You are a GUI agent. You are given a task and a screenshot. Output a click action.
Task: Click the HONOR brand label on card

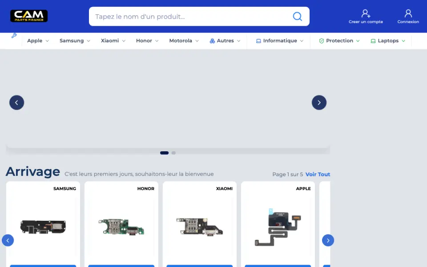tap(146, 189)
